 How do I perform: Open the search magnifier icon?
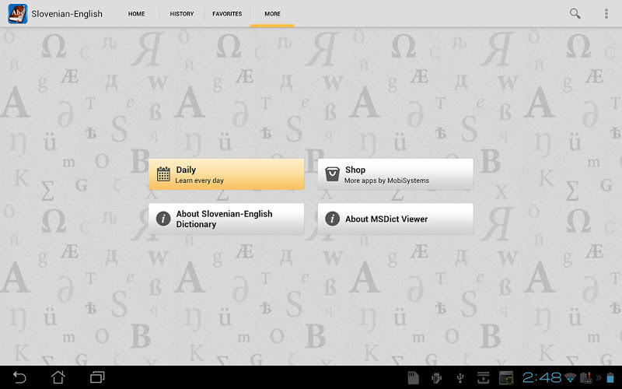575,13
